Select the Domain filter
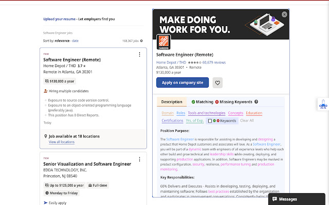Screen dimensions: 329x205 pos(168,113)
